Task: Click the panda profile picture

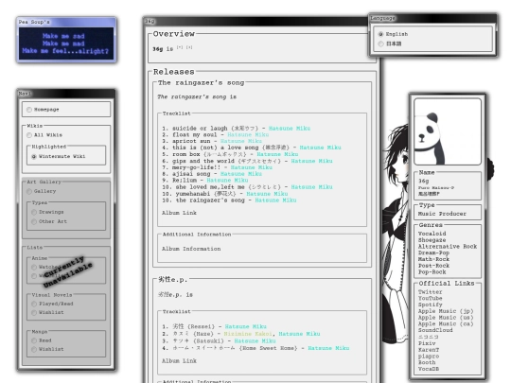Action: (448, 131)
